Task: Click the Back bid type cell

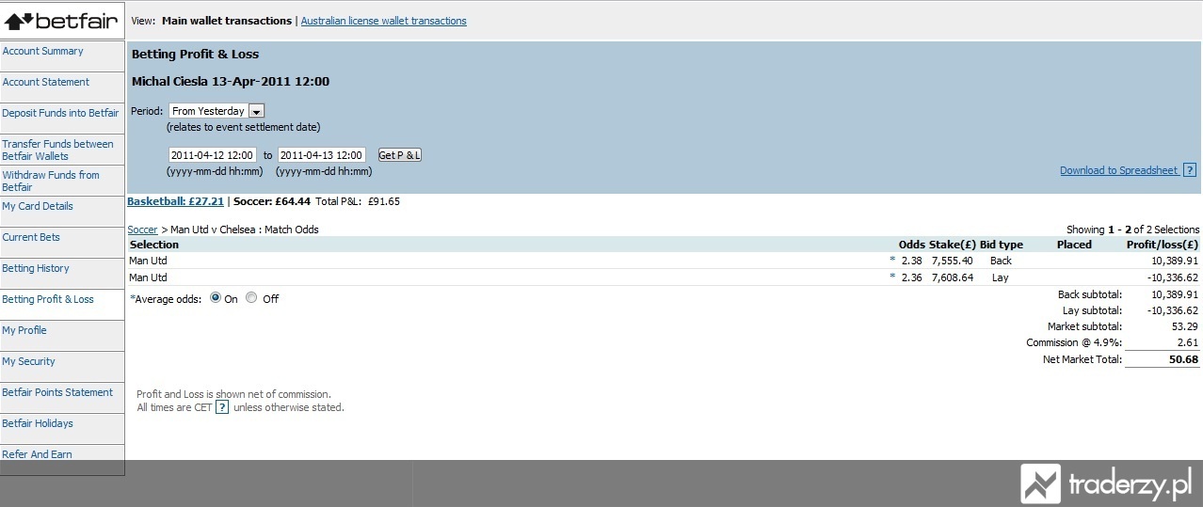Action: 1001,261
